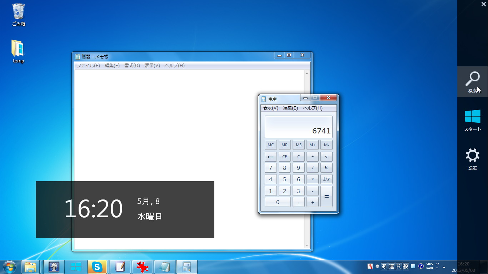The image size is (488, 274).
Task: Click the grey circle icon in language bar
Action: point(377,266)
